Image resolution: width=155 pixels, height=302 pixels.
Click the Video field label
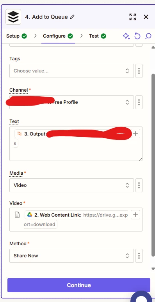[x=16, y=203]
